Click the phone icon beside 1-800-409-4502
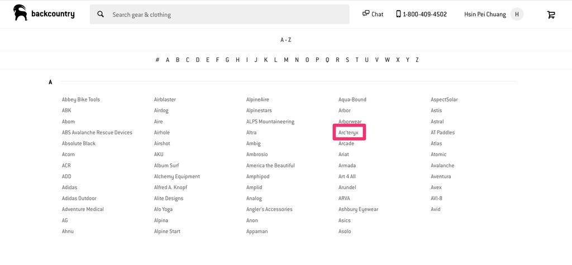This screenshot has width=572, height=265. pyautogui.click(x=398, y=14)
